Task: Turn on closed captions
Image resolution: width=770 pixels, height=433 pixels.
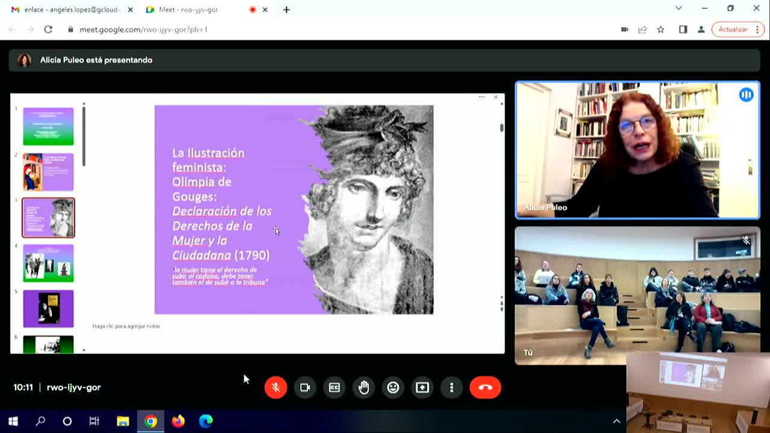Action: (334, 387)
